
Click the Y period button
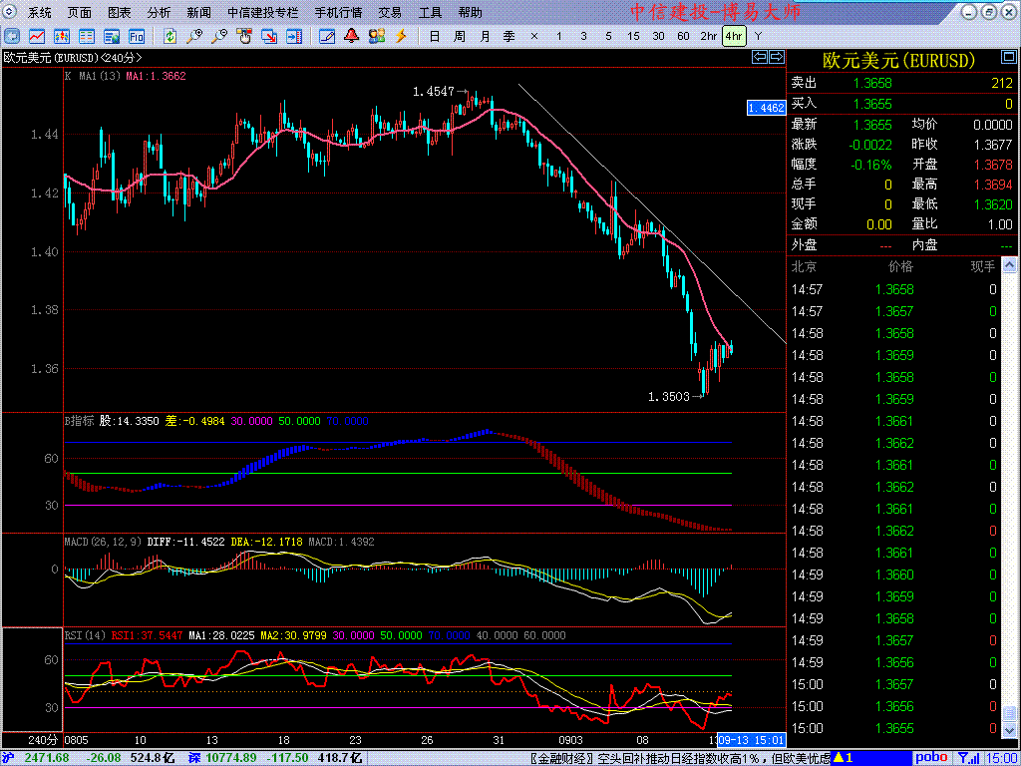(x=758, y=36)
